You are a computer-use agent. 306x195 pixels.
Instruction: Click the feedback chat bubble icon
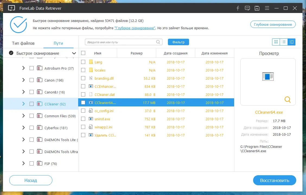pyautogui.click(x=247, y=8)
